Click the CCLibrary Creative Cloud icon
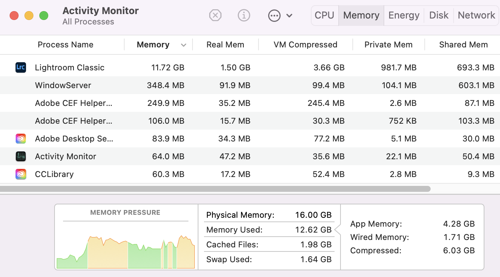 (21, 174)
